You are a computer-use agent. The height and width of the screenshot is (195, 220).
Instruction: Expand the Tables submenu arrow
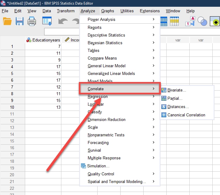(153, 50)
